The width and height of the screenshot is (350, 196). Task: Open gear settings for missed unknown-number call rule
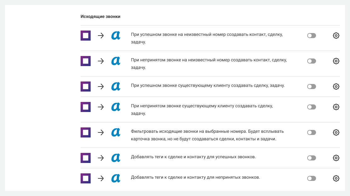click(336, 61)
